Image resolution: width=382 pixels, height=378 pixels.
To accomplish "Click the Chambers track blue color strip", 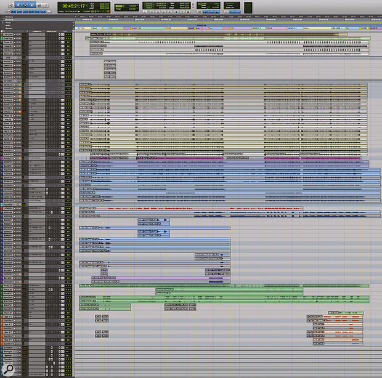I will coord(2,360).
